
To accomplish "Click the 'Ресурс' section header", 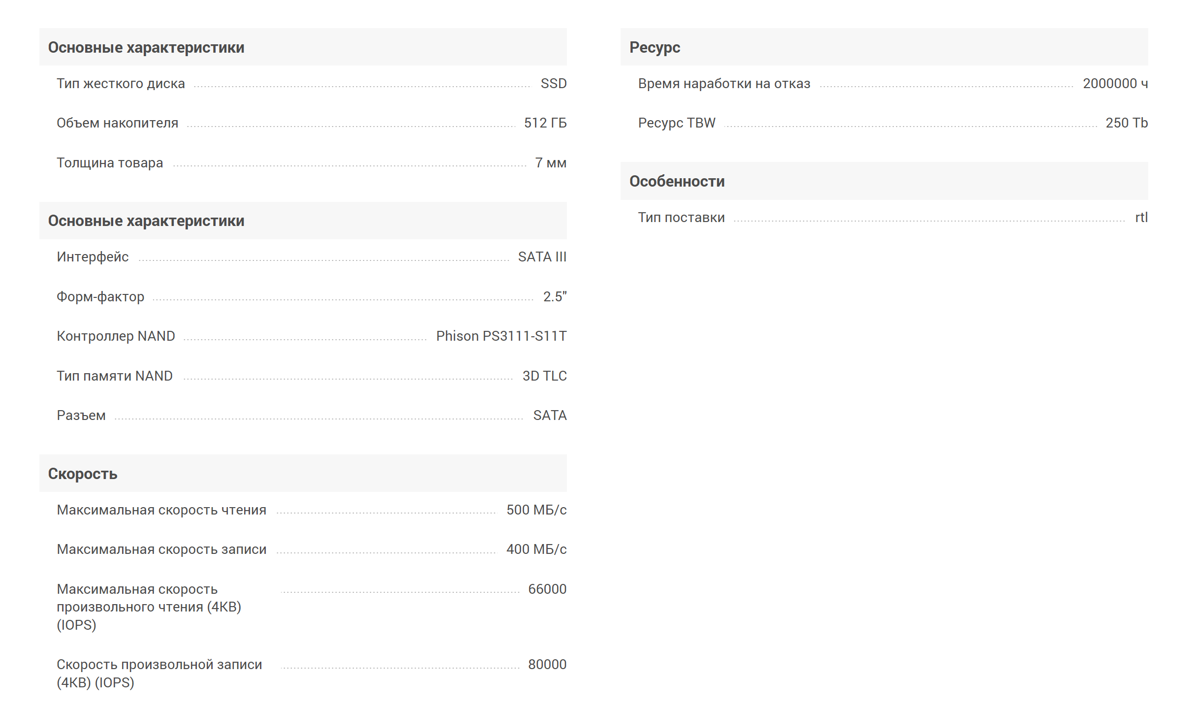I will (654, 47).
